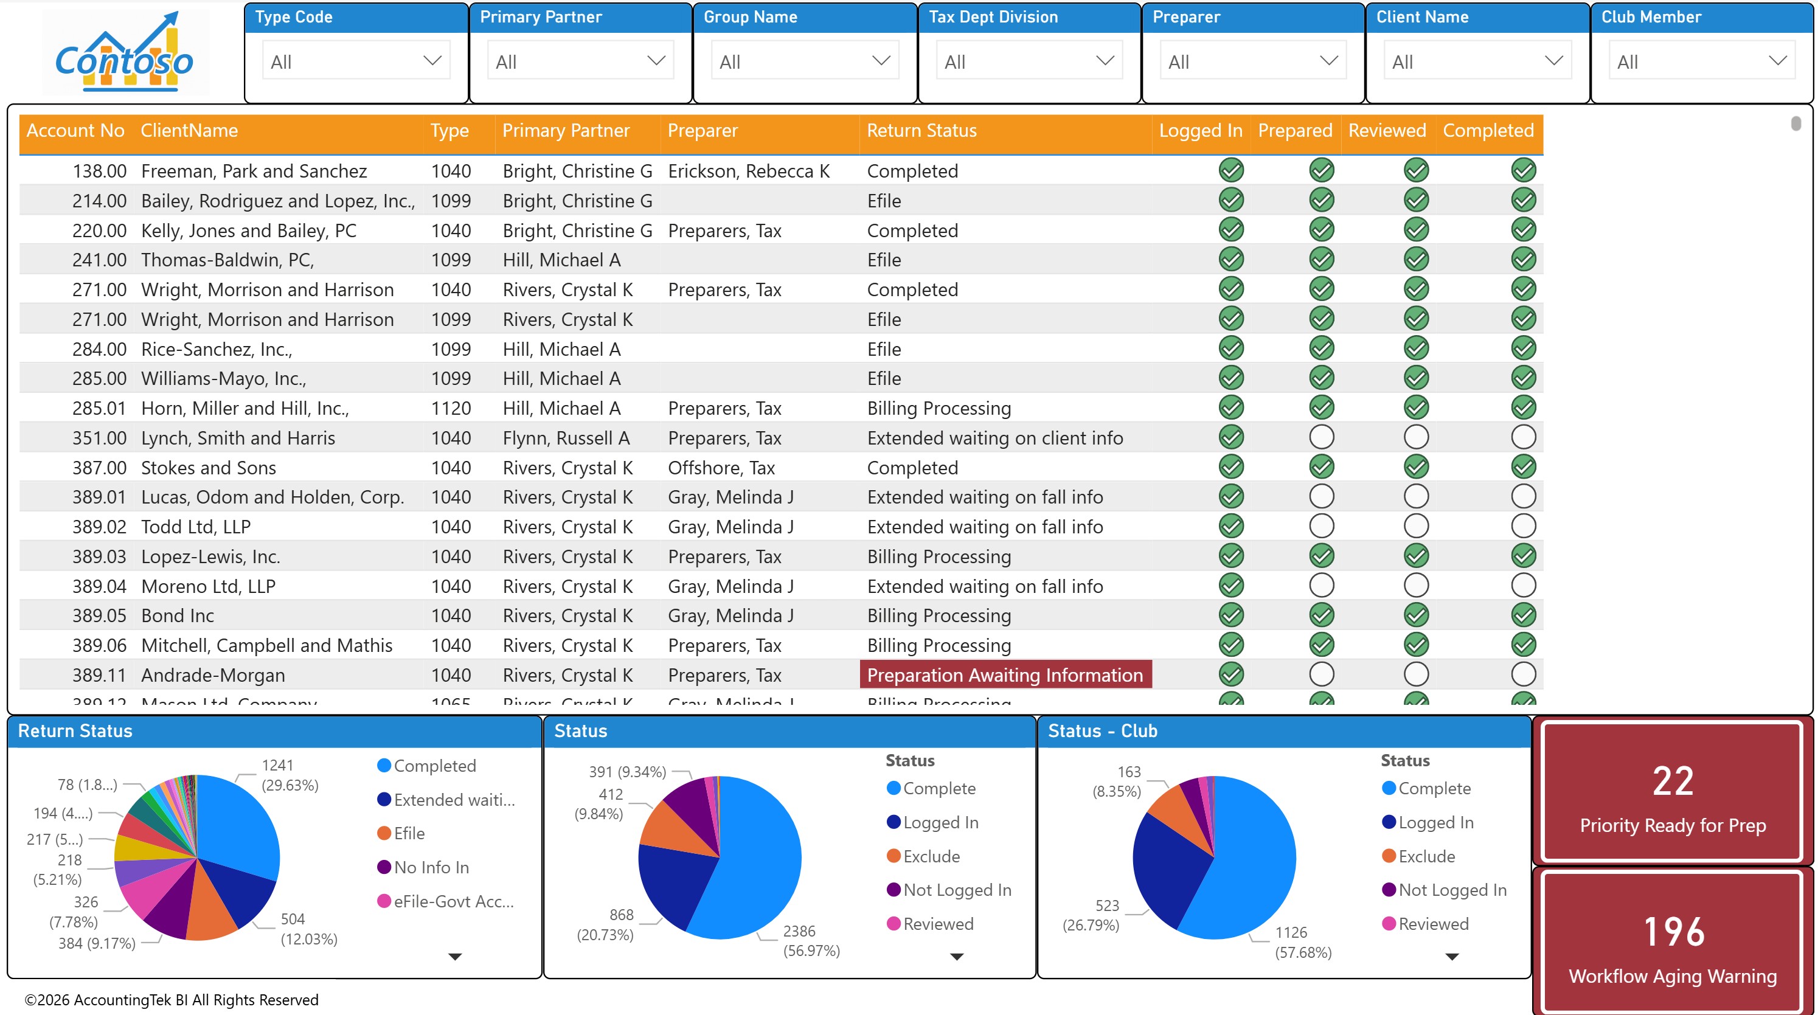
Task: Click the blue Completed color swatch in the legend
Action: pyautogui.click(x=383, y=766)
